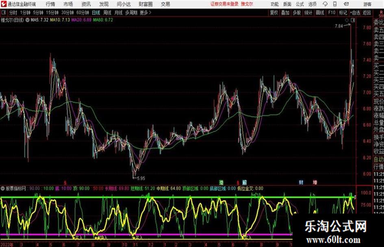Screen dimensions: 384x247
Task: Click the 叠加 overlay toolbar button
Action: pos(285,13)
